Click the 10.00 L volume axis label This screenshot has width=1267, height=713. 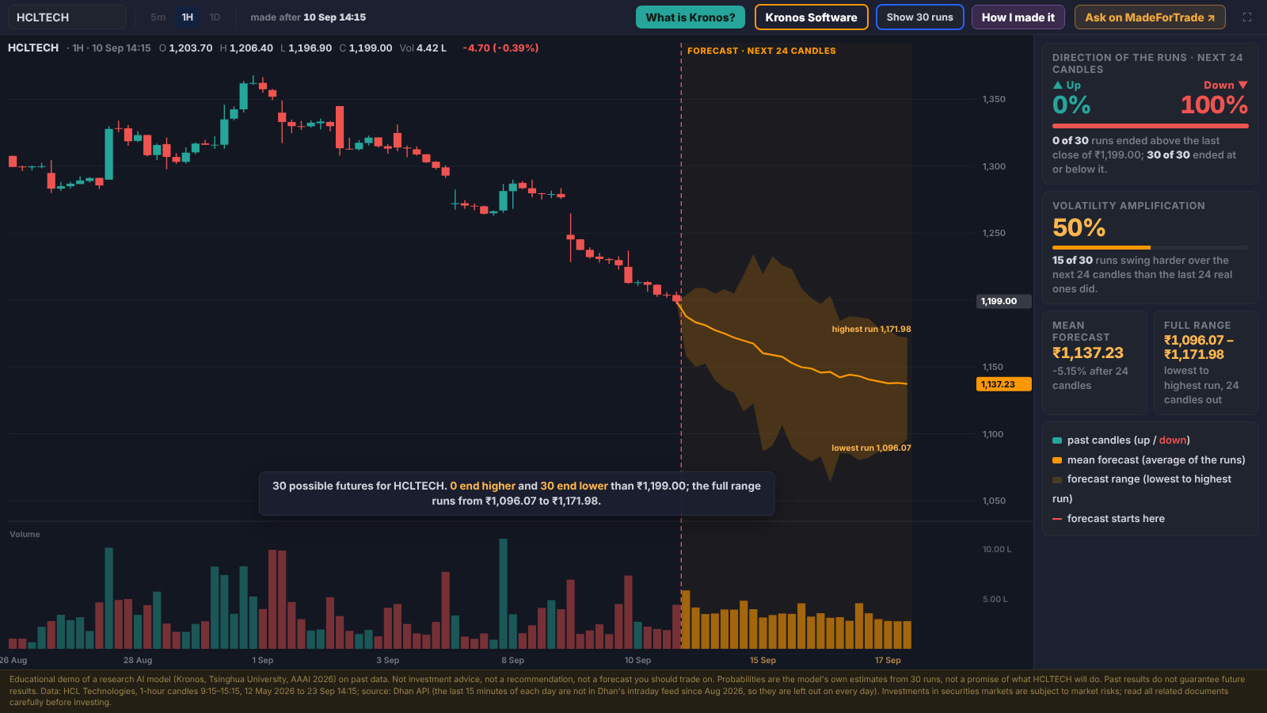click(x=997, y=550)
